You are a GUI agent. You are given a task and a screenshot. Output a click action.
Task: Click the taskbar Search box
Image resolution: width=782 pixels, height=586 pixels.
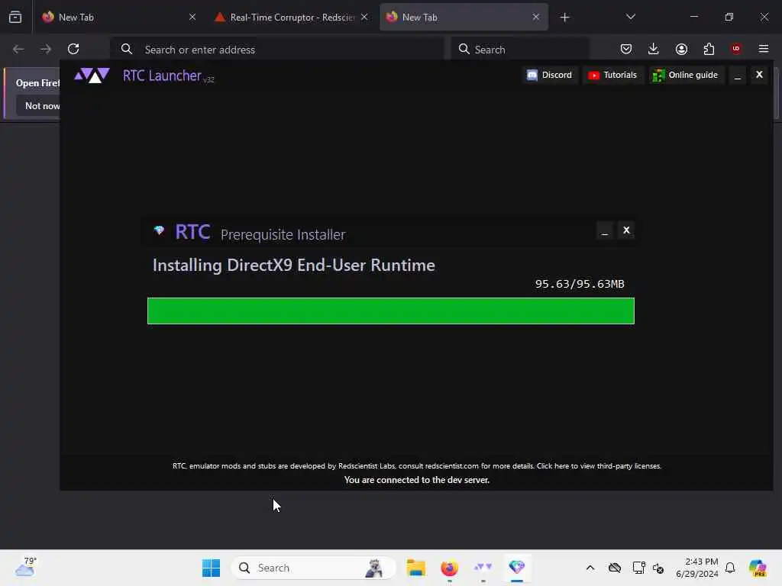pyautogui.click(x=313, y=568)
